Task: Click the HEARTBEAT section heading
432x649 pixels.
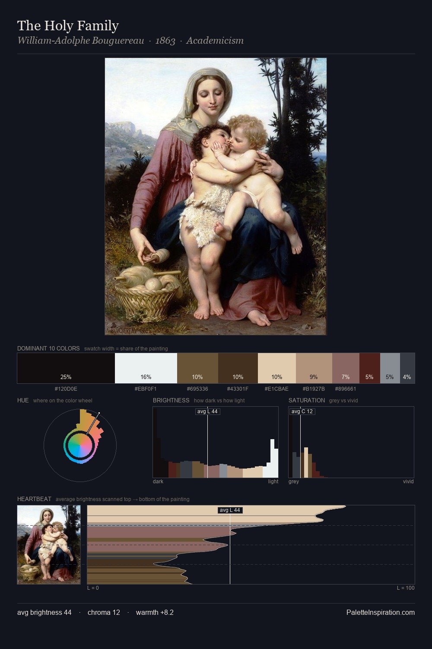Action: [x=34, y=499]
